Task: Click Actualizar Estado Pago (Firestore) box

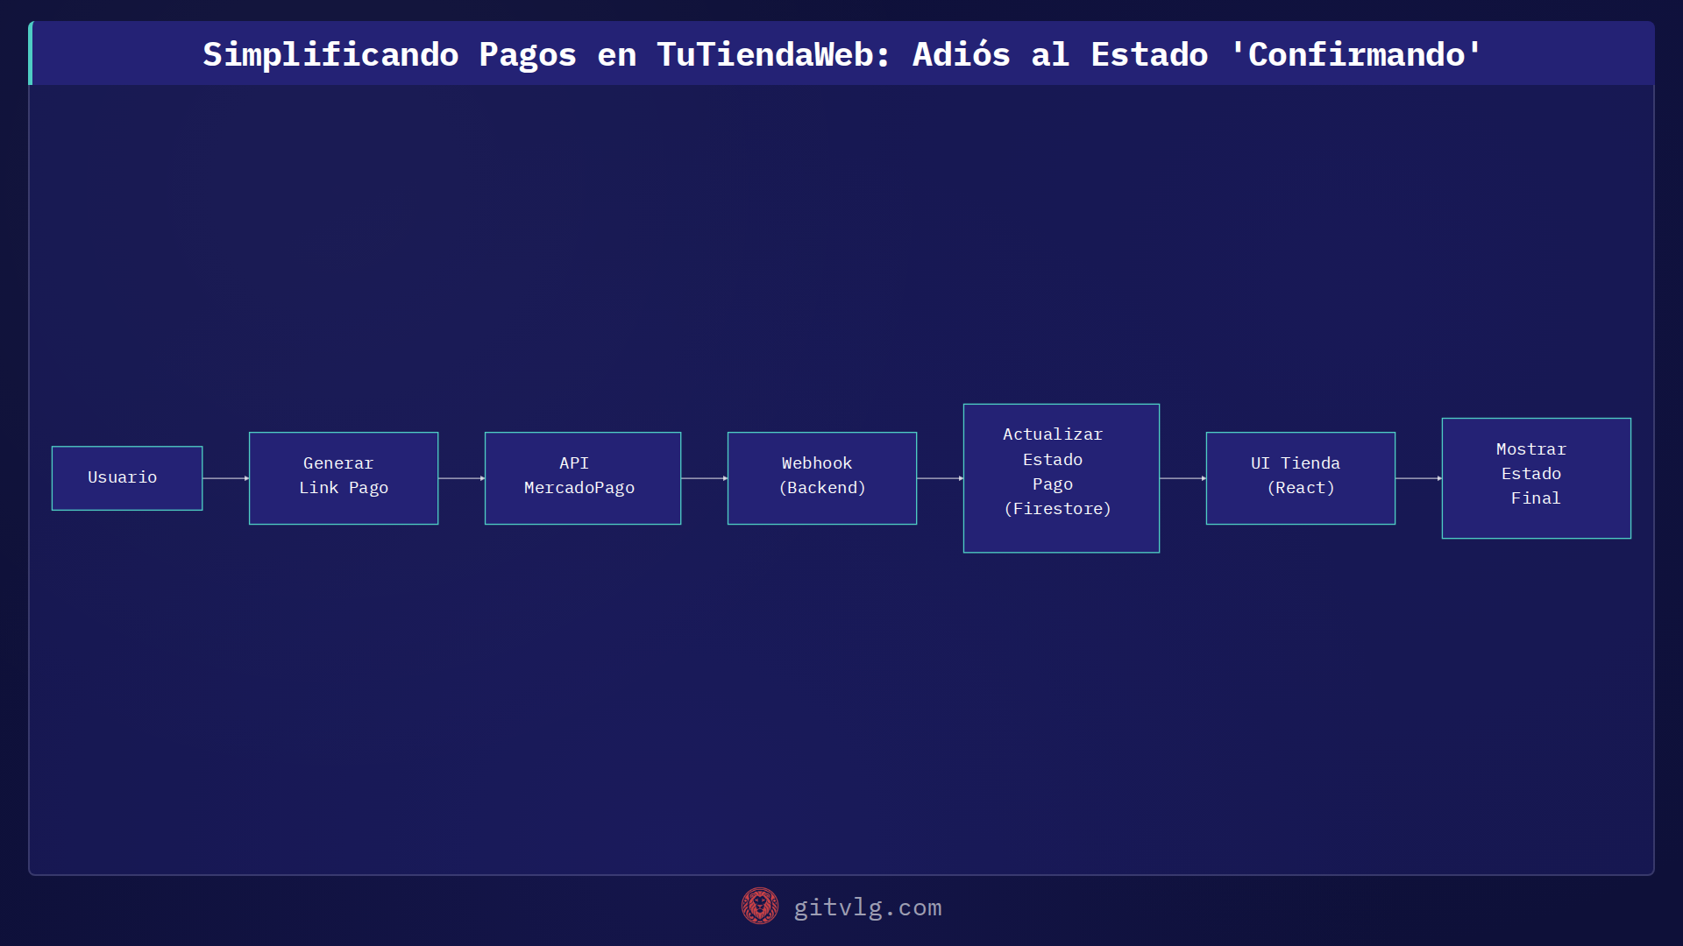Action: point(1062,478)
